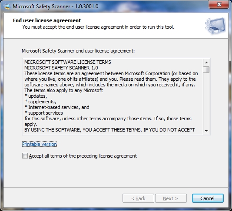Click the 'Accept all terms of the preceding license agreement' label
232x211 pixels.
83,156
